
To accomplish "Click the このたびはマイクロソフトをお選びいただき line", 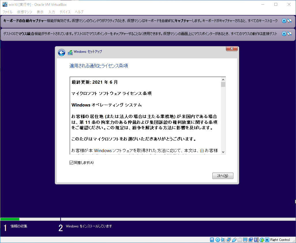I will click(134, 139).
